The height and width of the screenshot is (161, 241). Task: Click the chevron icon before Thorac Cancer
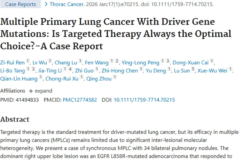click(46, 4)
